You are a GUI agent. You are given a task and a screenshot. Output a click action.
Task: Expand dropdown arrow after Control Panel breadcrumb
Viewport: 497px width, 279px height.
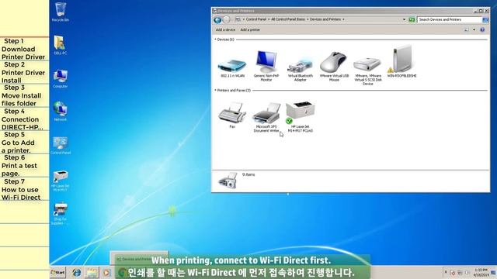tap(269, 19)
